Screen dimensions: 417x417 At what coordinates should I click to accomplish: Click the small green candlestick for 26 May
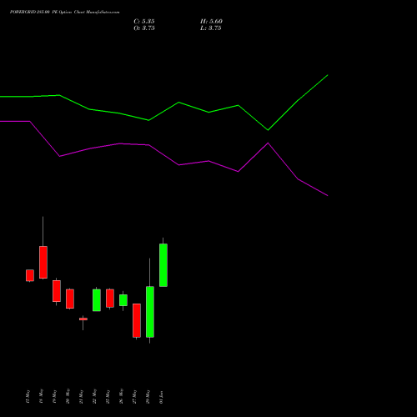123,300
